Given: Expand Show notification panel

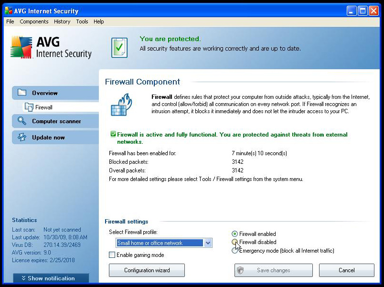Looking at the screenshot, I should (51, 278).
